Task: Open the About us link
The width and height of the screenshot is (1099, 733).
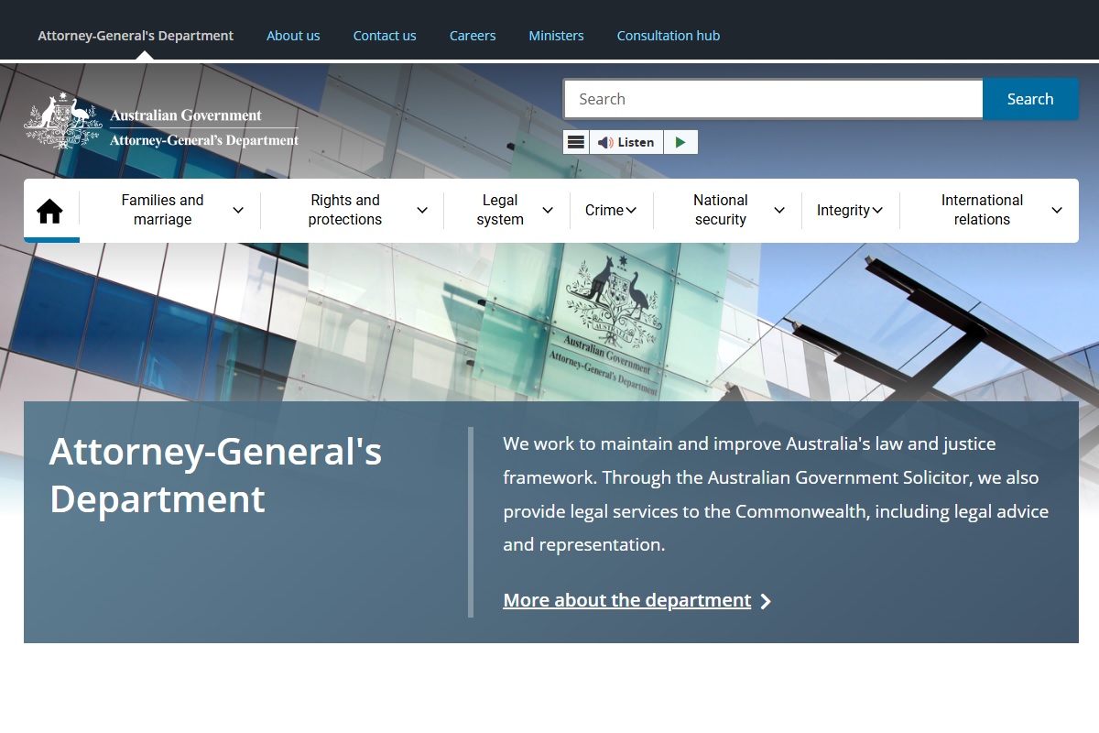Action: pos(293,36)
